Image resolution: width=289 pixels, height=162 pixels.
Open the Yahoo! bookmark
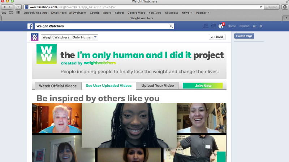pyautogui.click(x=119, y=13)
